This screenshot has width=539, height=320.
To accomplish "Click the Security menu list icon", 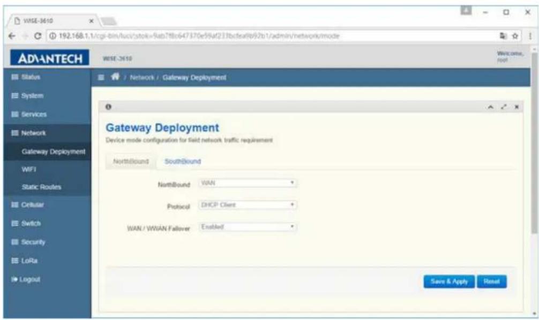I will (x=15, y=242).
